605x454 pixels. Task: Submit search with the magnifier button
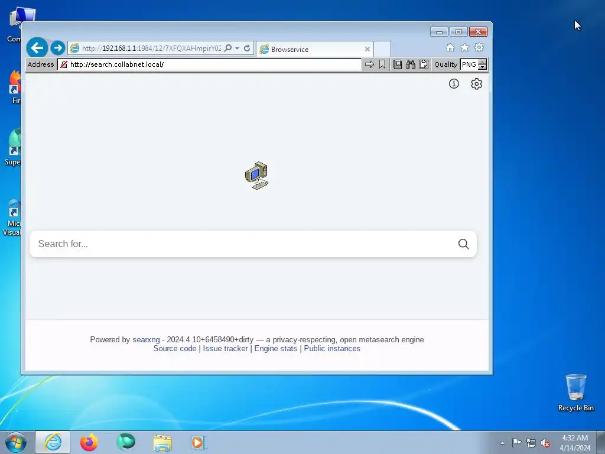[x=463, y=244]
